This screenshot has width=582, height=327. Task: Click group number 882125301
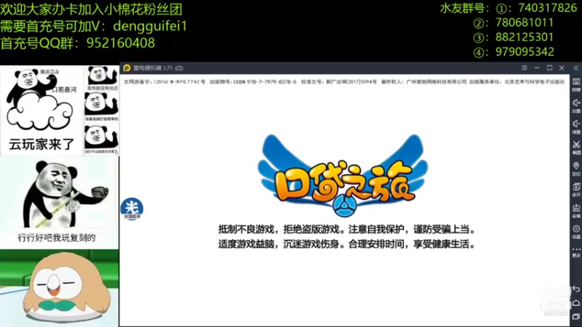(525, 37)
